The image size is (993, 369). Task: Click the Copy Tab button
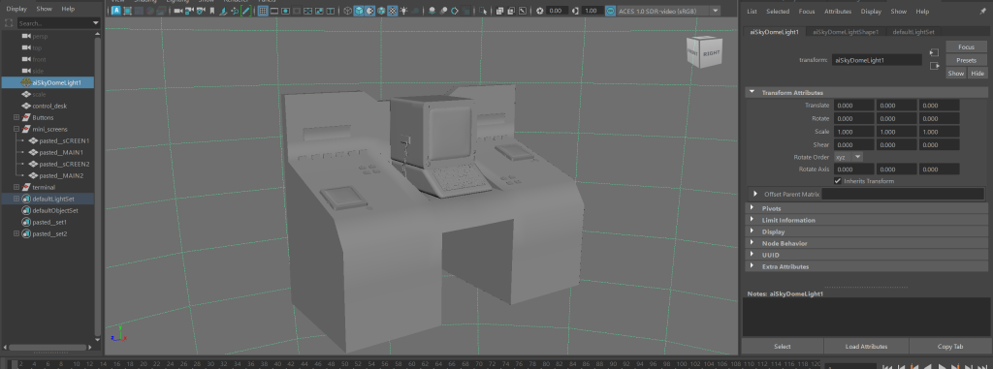click(x=950, y=346)
